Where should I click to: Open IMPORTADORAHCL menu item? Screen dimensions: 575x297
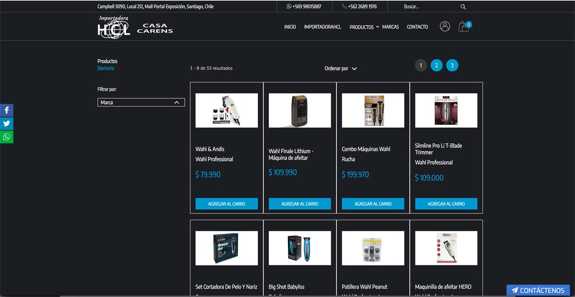(322, 27)
